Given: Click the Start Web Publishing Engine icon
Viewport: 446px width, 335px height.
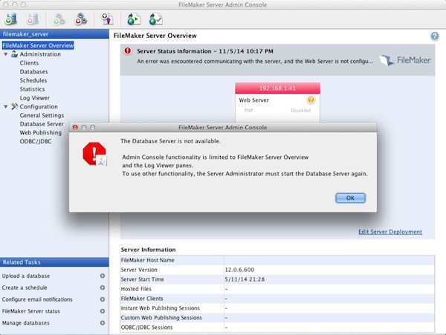Looking at the screenshot, I should click(59, 19).
